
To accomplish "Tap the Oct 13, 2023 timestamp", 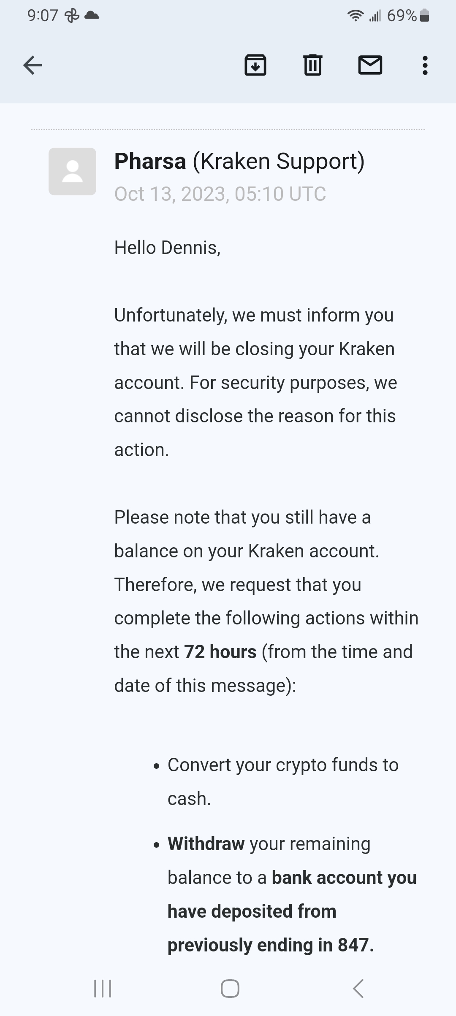I will click(x=220, y=194).
